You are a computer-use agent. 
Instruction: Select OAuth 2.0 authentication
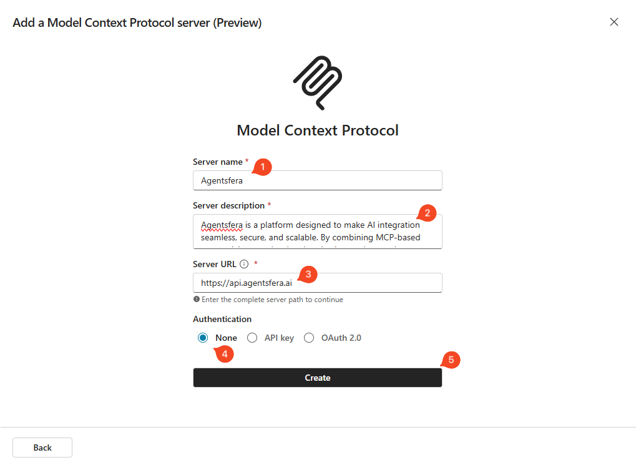point(309,338)
